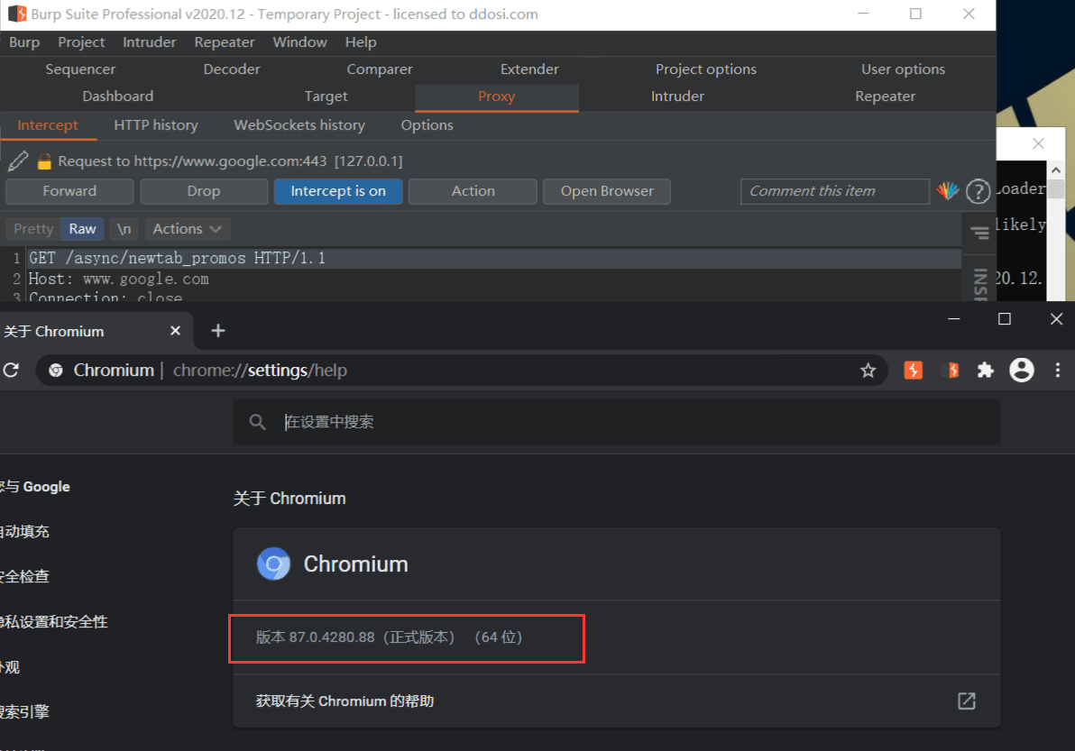This screenshot has width=1075, height=751.
Task: Select the 安全检查 sidebar item
Action: tap(24, 577)
